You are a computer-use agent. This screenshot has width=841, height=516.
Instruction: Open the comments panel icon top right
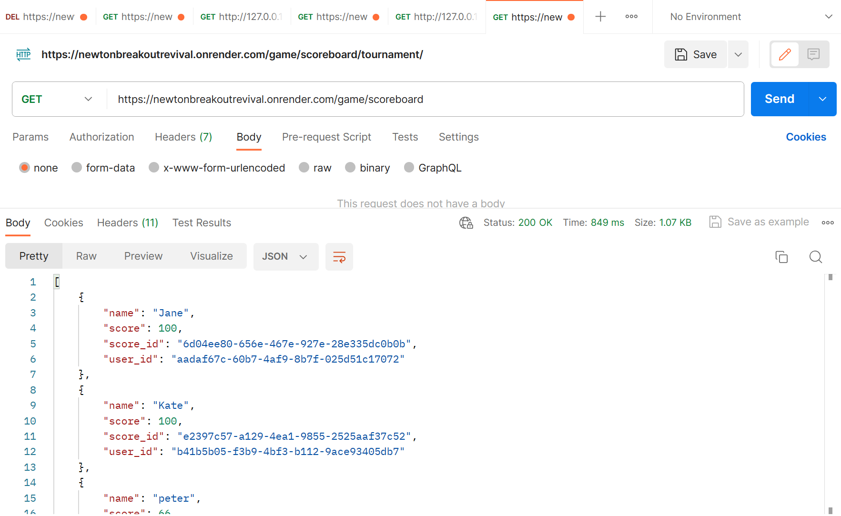[x=813, y=54]
